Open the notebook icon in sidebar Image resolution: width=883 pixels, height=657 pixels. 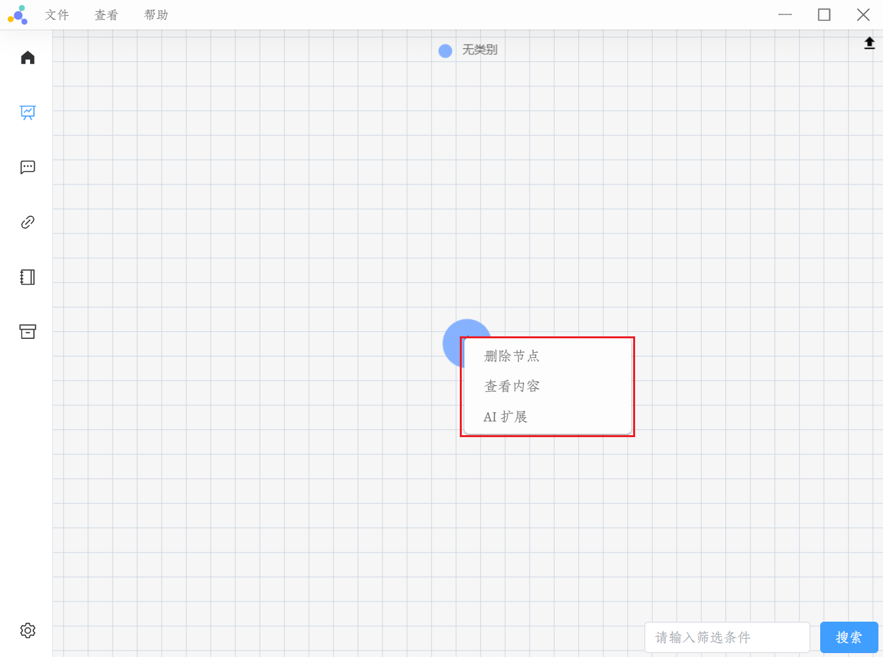pos(27,277)
